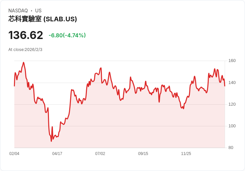The image size is (245, 171).
Task: Click the 02/04 date on the x-axis
Action: pos(14,154)
